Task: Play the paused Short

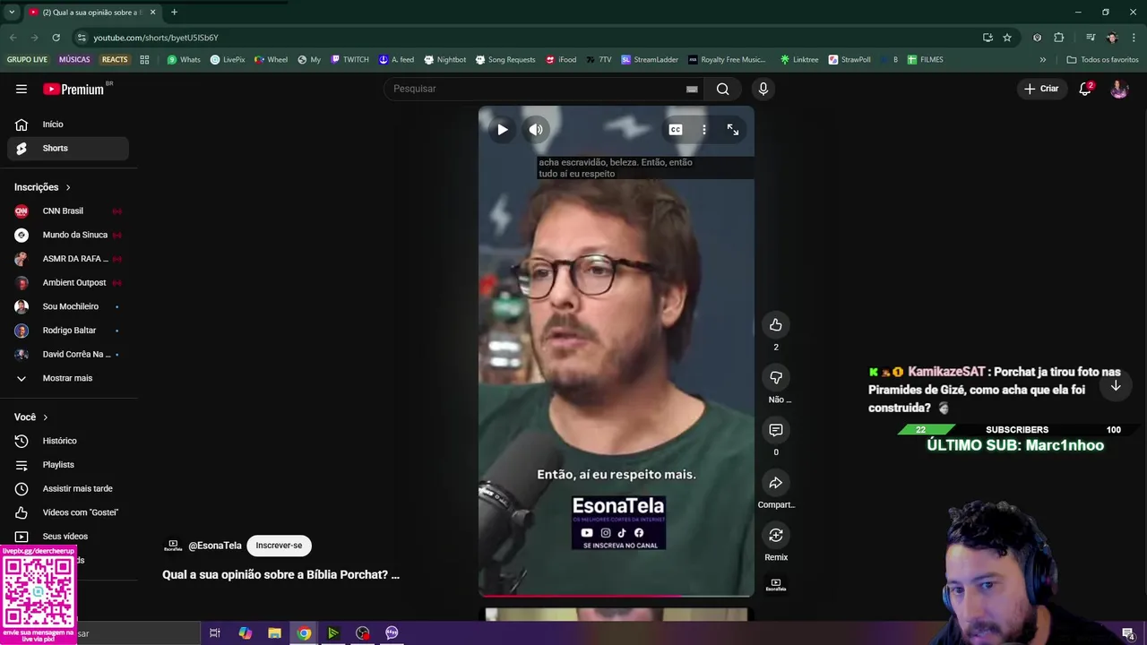Action: click(502, 130)
